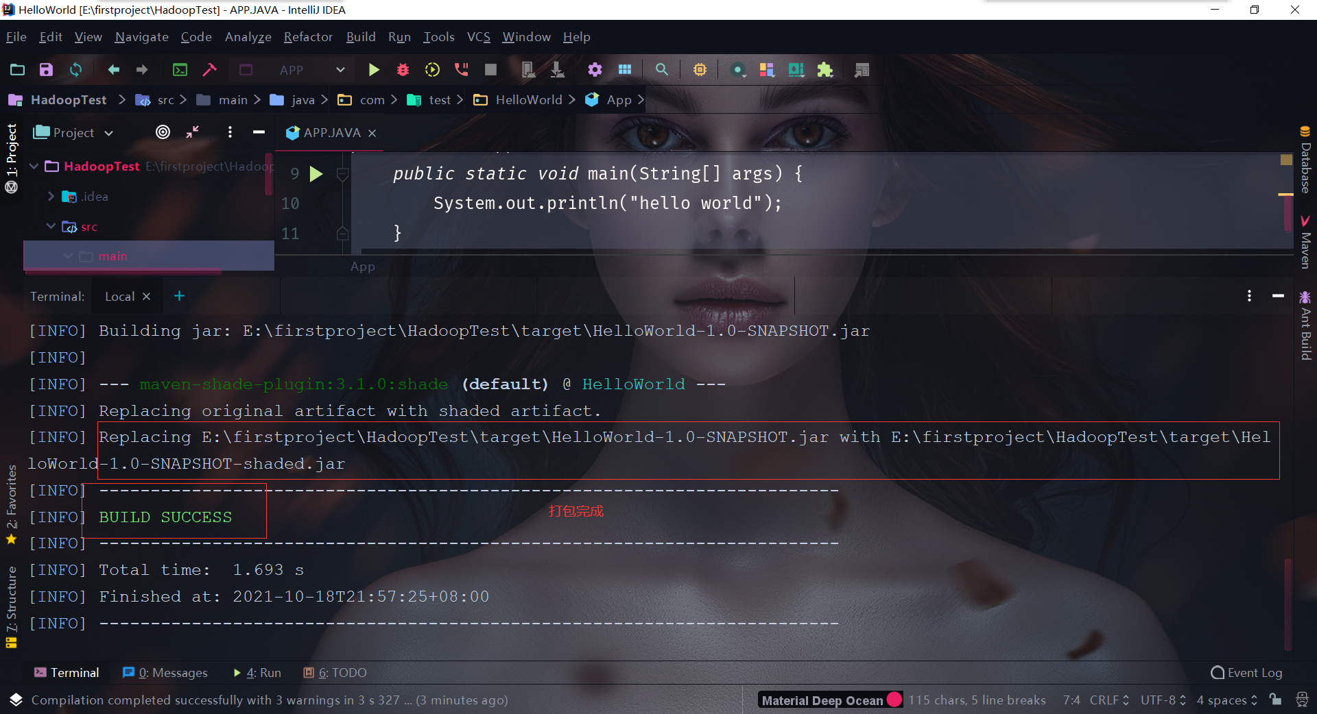
Task: Click the Open folder toolbar icon
Action: tap(18, 70)
